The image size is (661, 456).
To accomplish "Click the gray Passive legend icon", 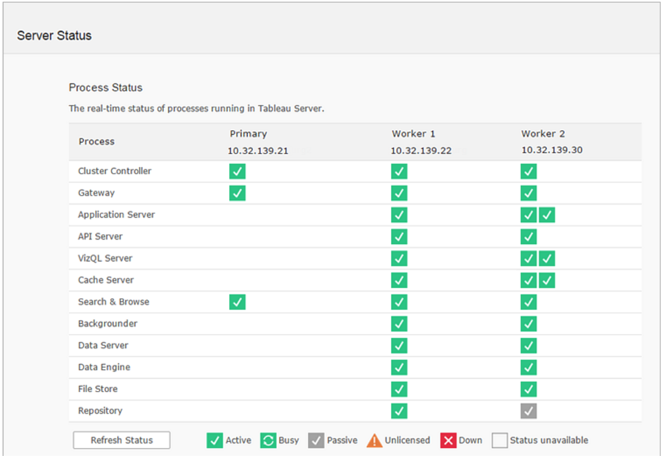I will click(x=316, y=441).
